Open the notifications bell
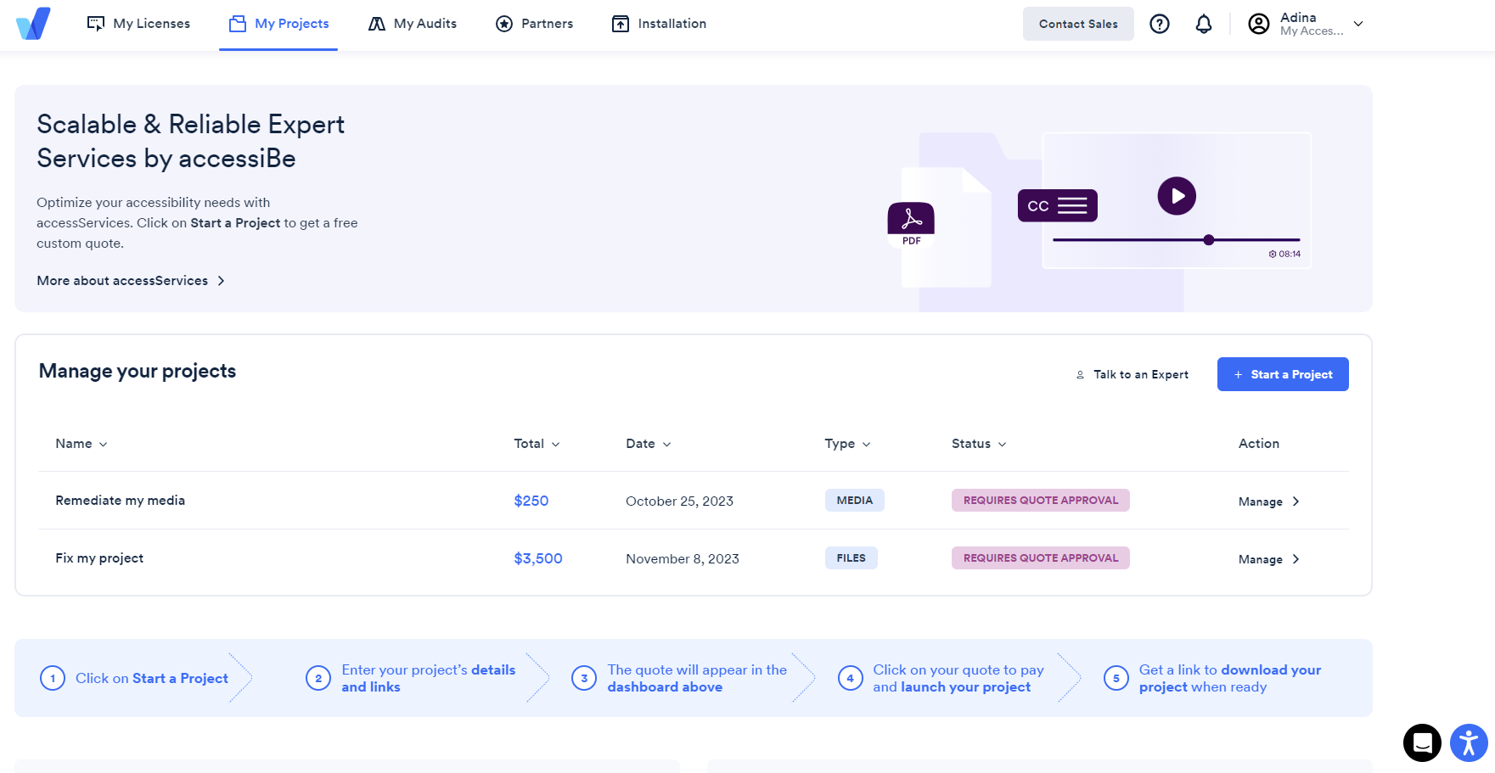Screen dimensions: 1495x773 (1203, 24)
